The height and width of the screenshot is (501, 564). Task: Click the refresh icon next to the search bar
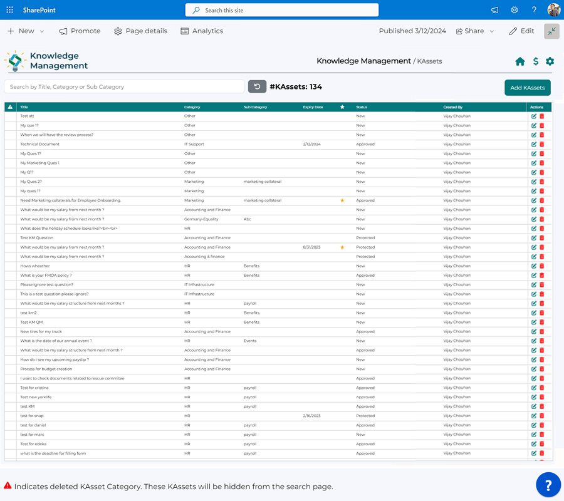click(257, 87)
